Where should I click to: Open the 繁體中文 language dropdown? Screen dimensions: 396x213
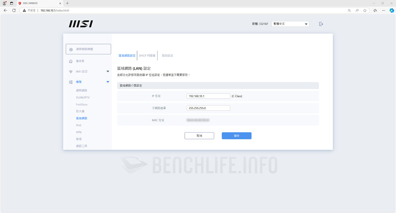290,24
